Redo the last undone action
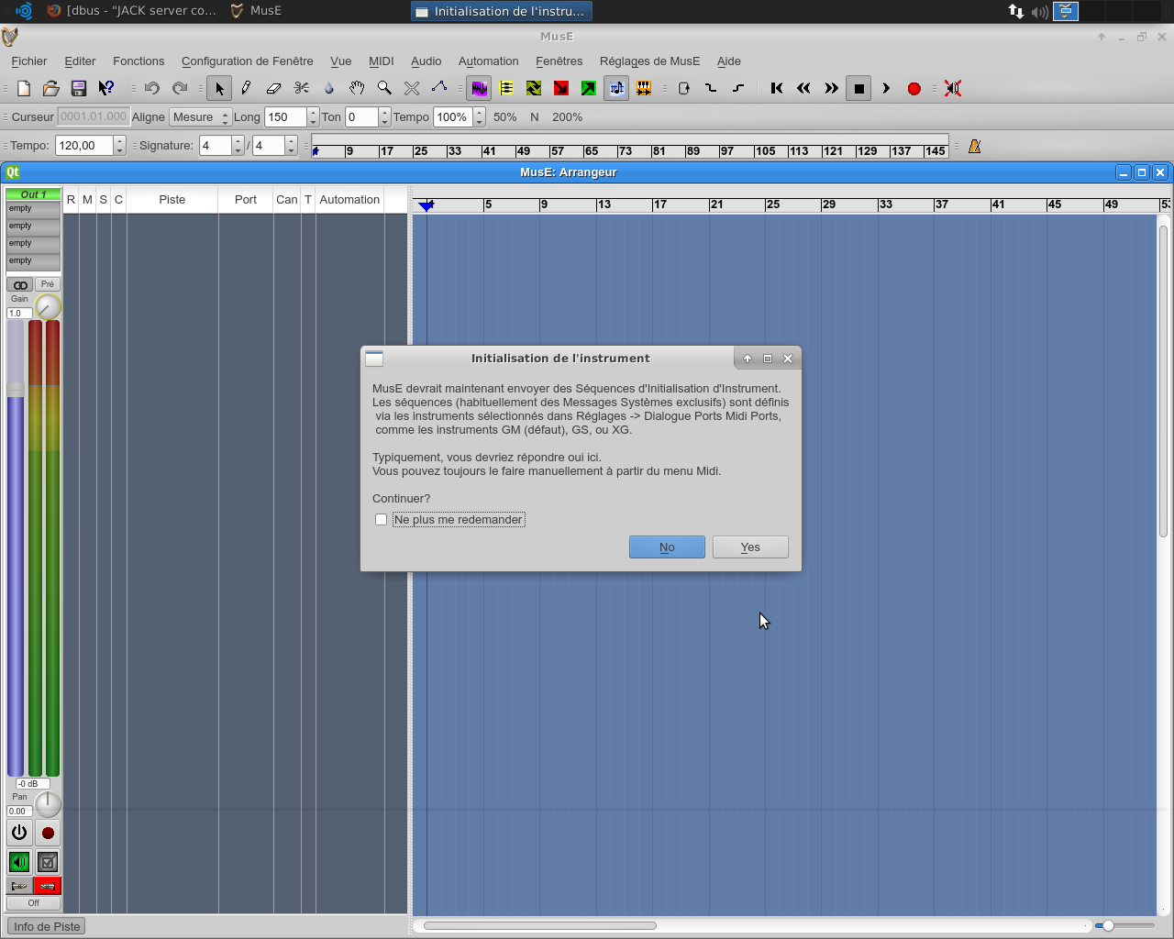Viewport: 1174px width, 939px height. tap(180, 88)
